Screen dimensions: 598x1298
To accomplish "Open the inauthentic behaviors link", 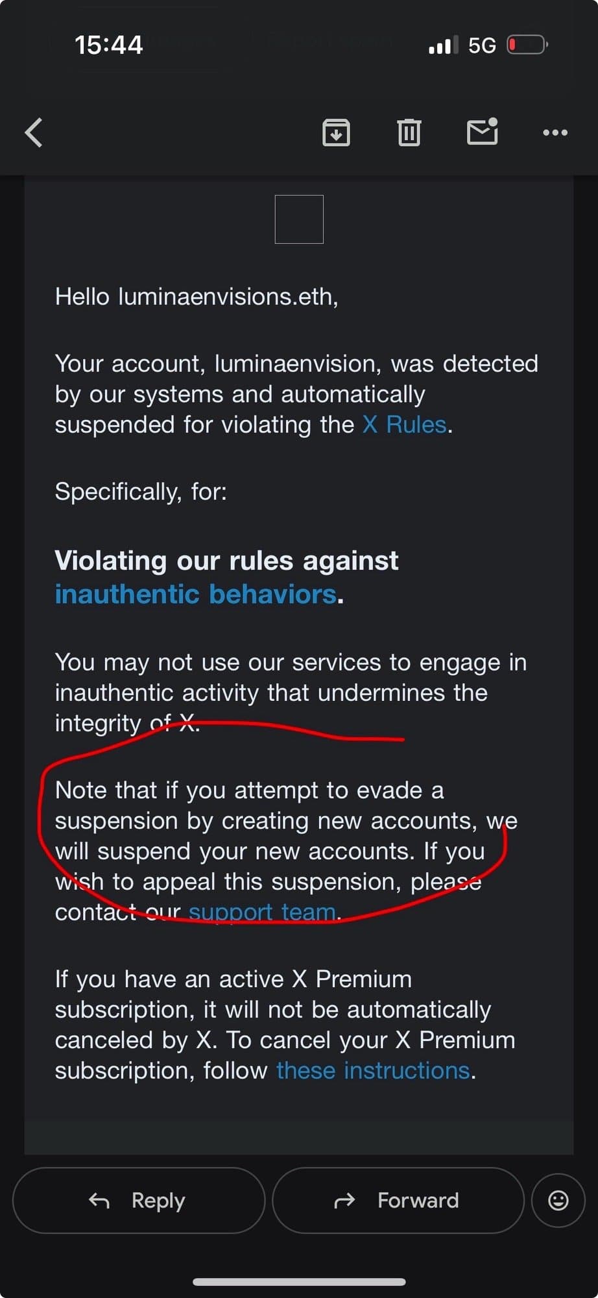I will tap(195, 594).
